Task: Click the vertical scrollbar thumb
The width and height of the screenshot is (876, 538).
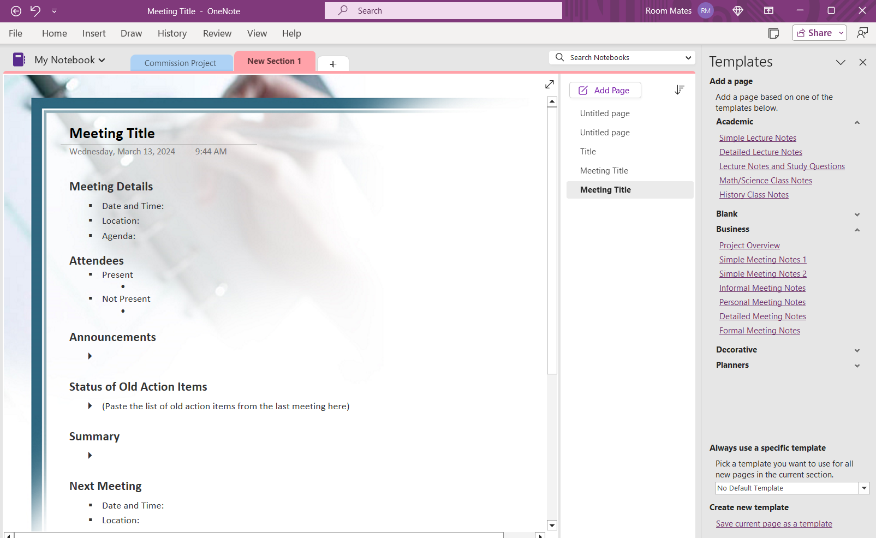Action: click(552, 241)
